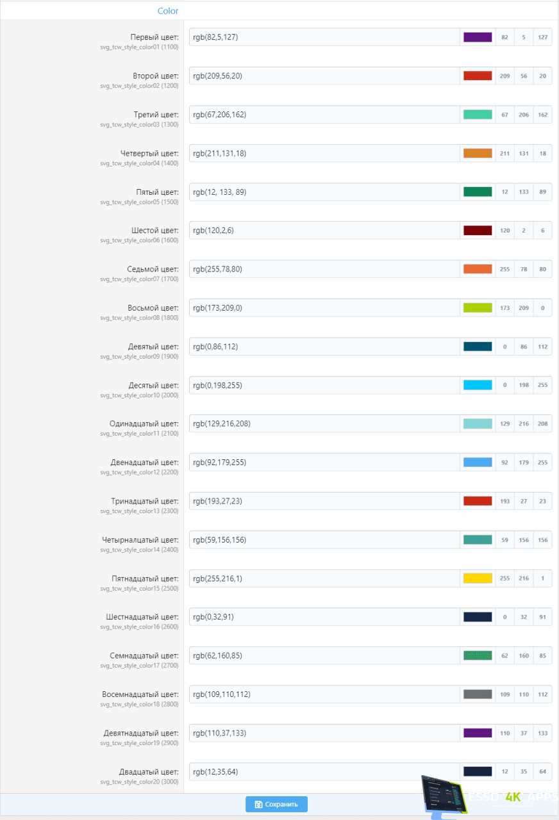Click the sky blue Десятый цвет swatch

478,385
